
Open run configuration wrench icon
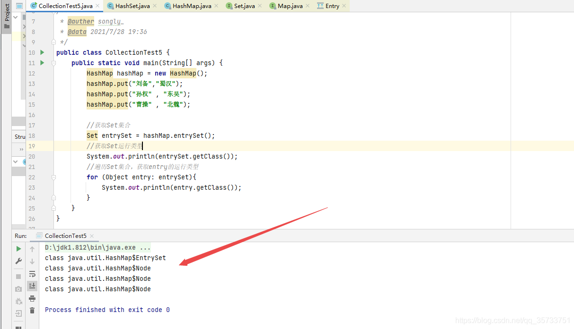18,261
